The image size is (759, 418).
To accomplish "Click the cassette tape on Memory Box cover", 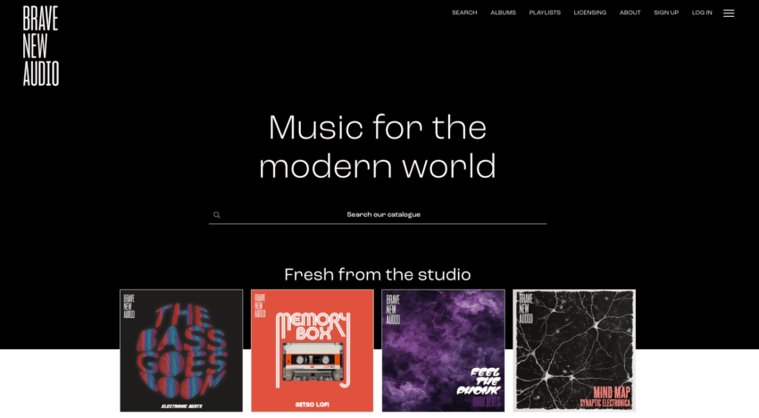I will click(313, 362).
